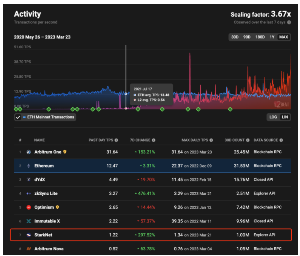
Task: Select the 90D time range
Action: (x=247, y=37)
